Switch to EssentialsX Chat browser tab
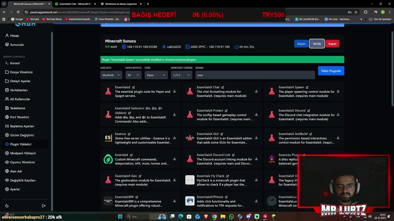Image resolution: width=394 pixels, height=221 pixels. (x=75, y=4)
